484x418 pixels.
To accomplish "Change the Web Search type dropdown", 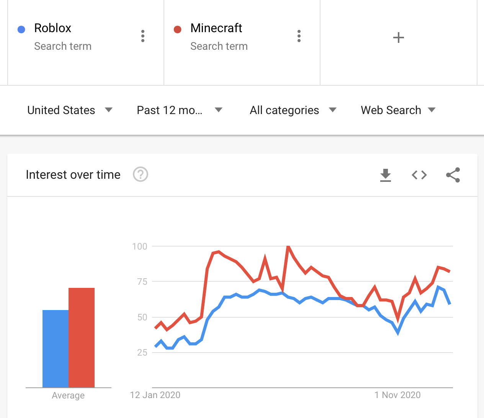I will tap(398, 110).
